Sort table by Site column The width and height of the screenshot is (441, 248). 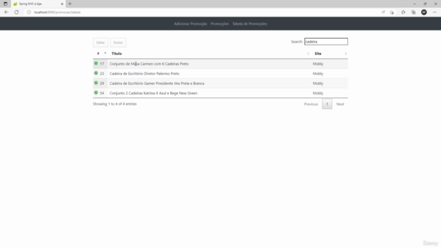click(329, 54)
